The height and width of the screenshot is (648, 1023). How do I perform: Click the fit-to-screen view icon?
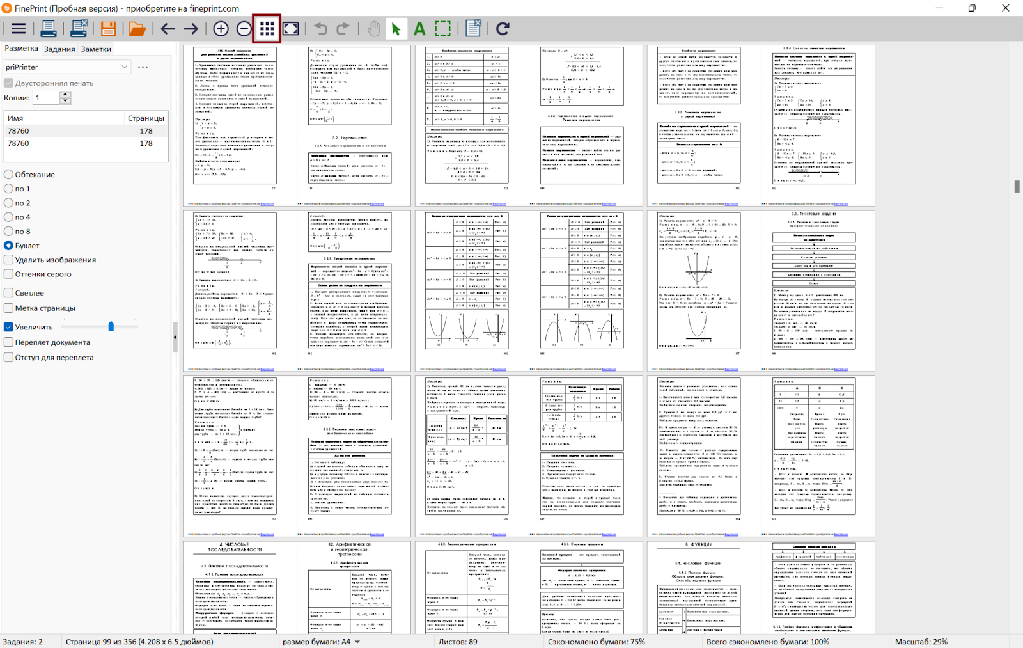(x=291, y=29)
